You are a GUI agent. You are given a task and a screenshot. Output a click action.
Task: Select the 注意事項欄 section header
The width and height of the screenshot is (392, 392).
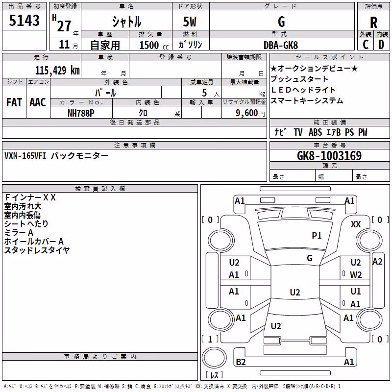[x=135, y=145]
